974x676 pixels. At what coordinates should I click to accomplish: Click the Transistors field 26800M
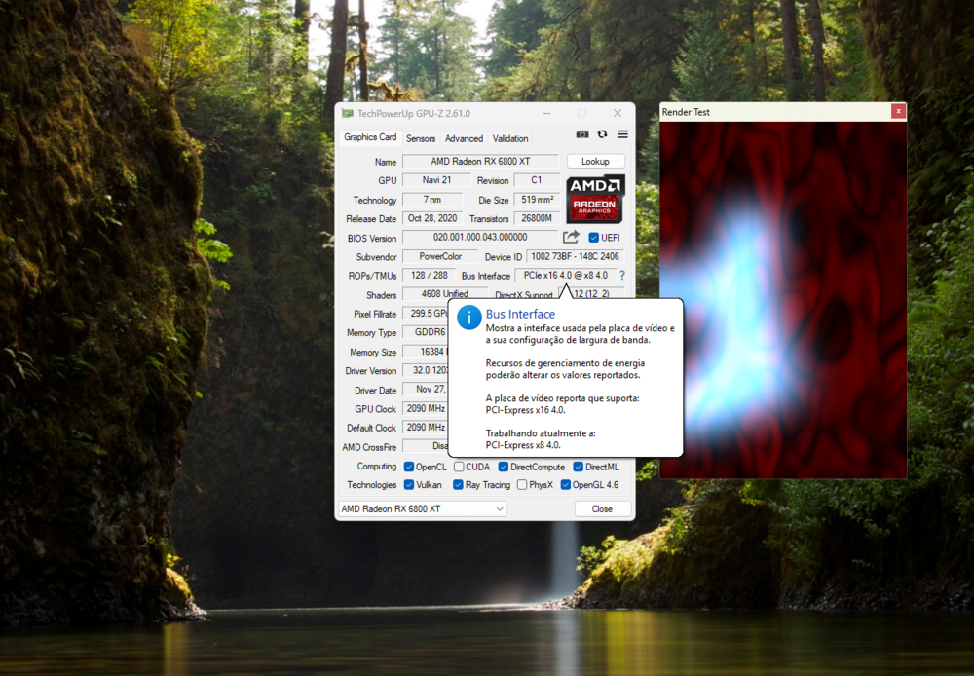[x=537, y=218]
